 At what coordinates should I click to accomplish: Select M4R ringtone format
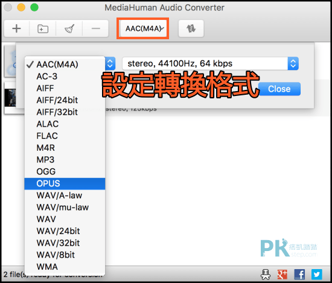pyautogui.click(x=65, y=147)
